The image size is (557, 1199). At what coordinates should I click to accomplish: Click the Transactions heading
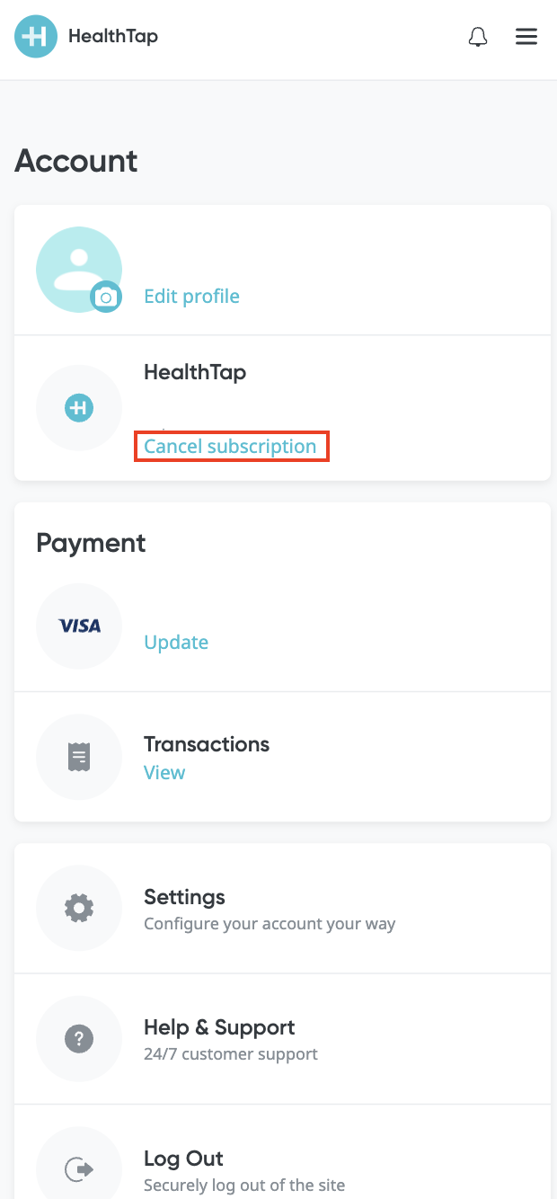click(x=207, y=744)
